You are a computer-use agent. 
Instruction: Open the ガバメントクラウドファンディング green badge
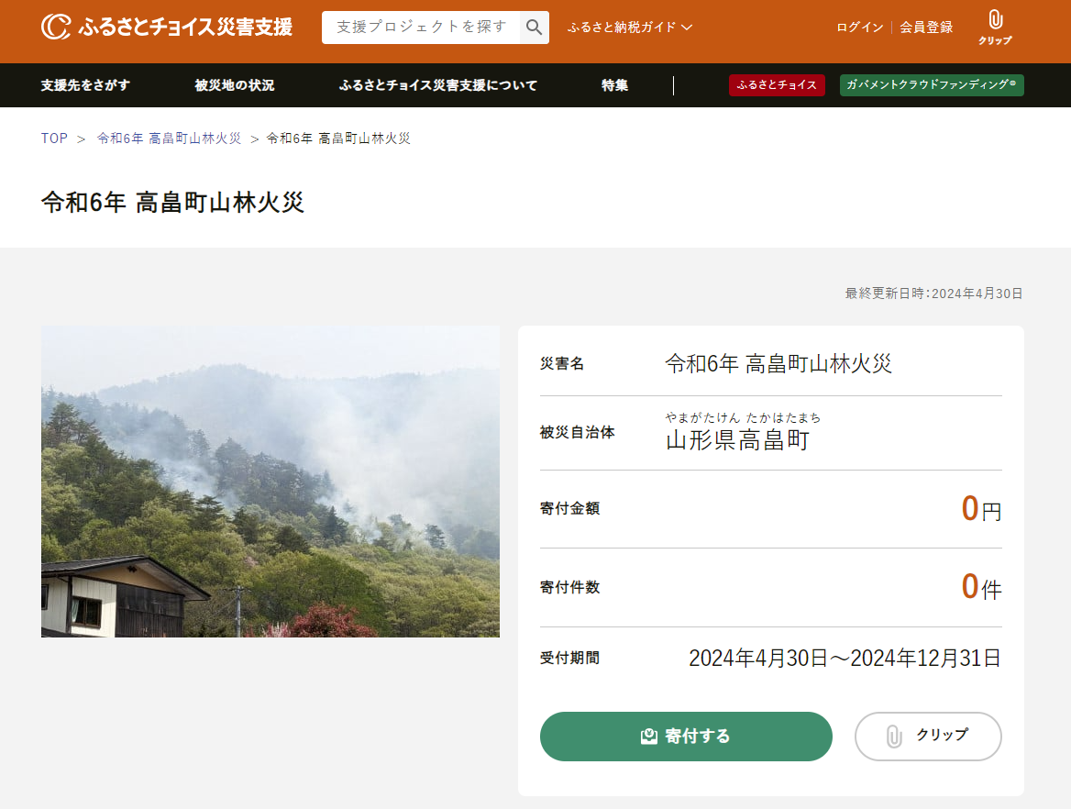click(931, 85)
